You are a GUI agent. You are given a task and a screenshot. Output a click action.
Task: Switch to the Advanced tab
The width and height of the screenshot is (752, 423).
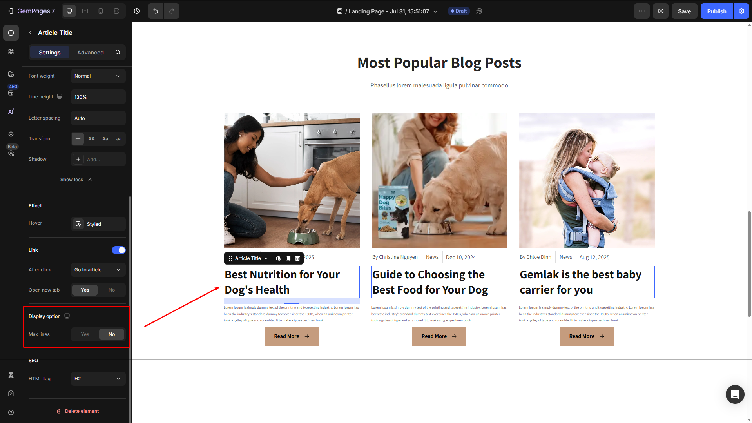coord(91,52)
